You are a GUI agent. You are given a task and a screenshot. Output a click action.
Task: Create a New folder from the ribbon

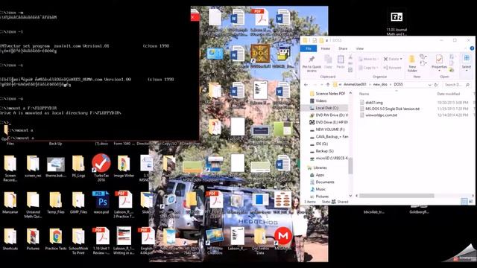(412, 63)
